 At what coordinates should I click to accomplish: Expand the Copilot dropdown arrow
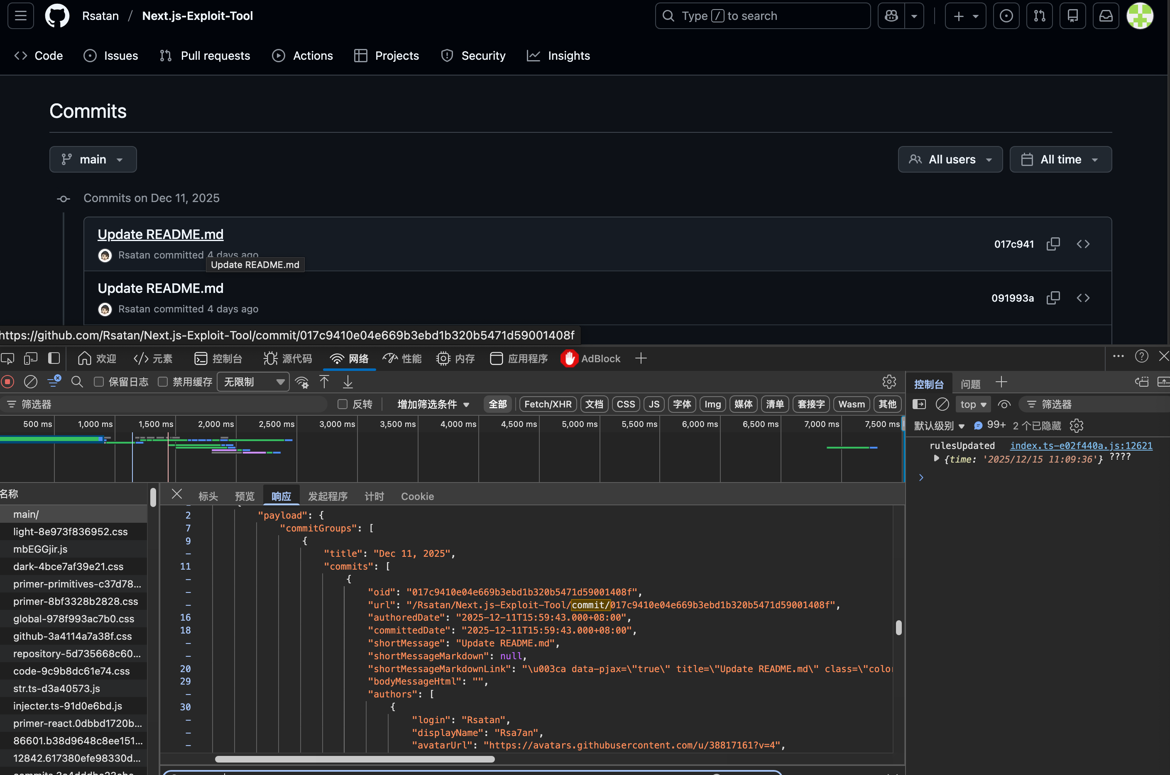(x=914, y=16)
